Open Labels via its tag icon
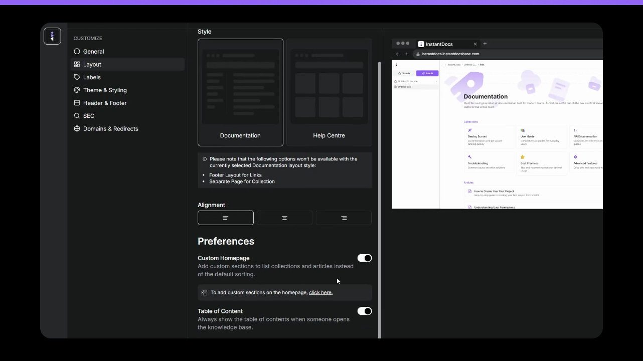643x361 pixels. pos(77,77)
